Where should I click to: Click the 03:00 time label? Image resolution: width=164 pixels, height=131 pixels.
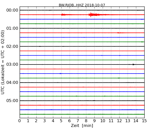[12, 64]
